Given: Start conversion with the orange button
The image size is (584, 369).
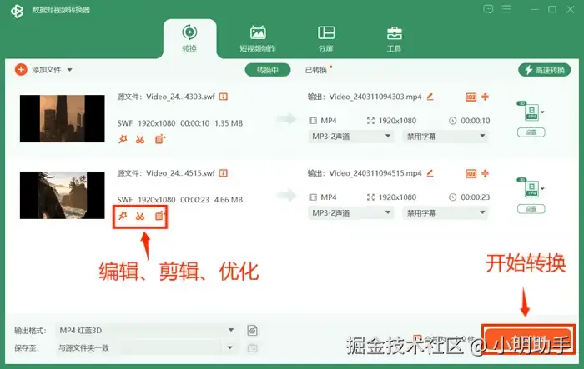Looking at the screenshot, I should (528, 340).
